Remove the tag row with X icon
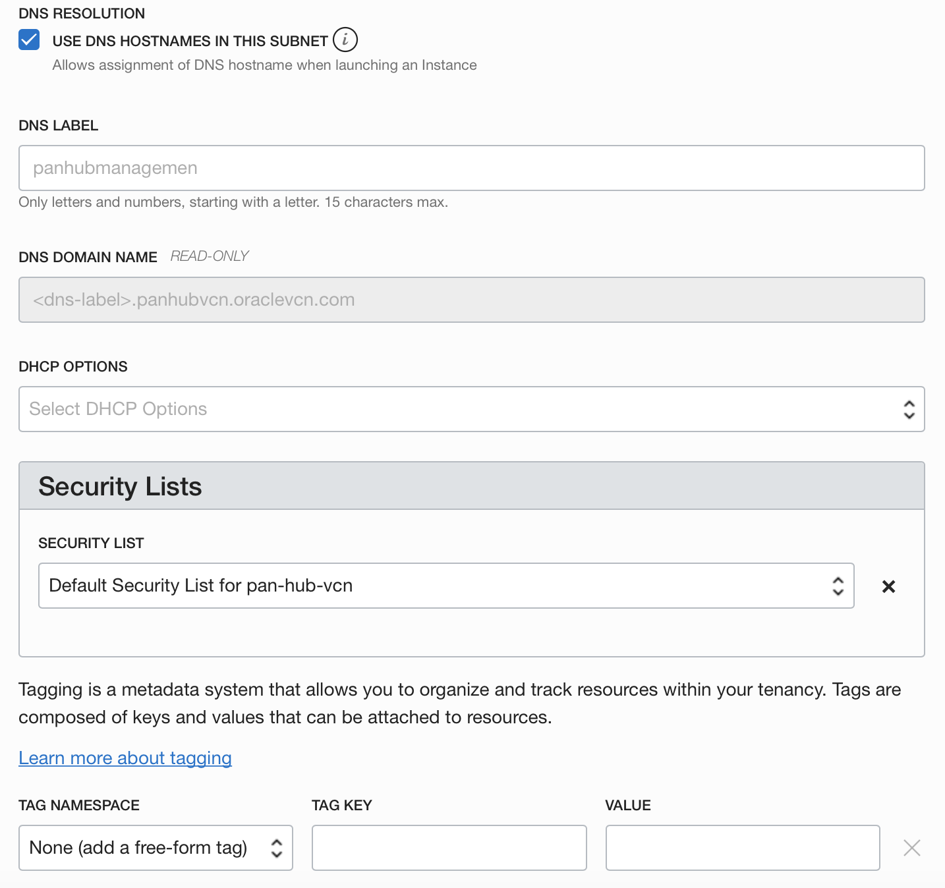 (911, 848)
